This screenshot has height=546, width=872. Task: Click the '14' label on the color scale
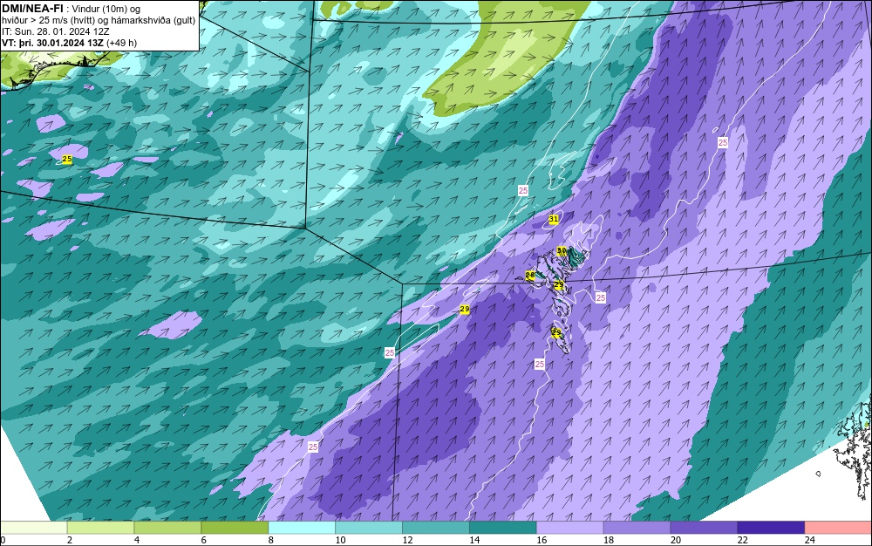coord(474,540)
